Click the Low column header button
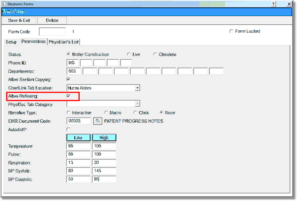Image resolution: width=297 pixels, height=201 pixels. coord(79,138)
